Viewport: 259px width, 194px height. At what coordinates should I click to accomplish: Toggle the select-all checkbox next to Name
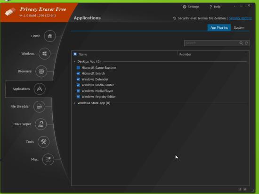tap(75, 54)
